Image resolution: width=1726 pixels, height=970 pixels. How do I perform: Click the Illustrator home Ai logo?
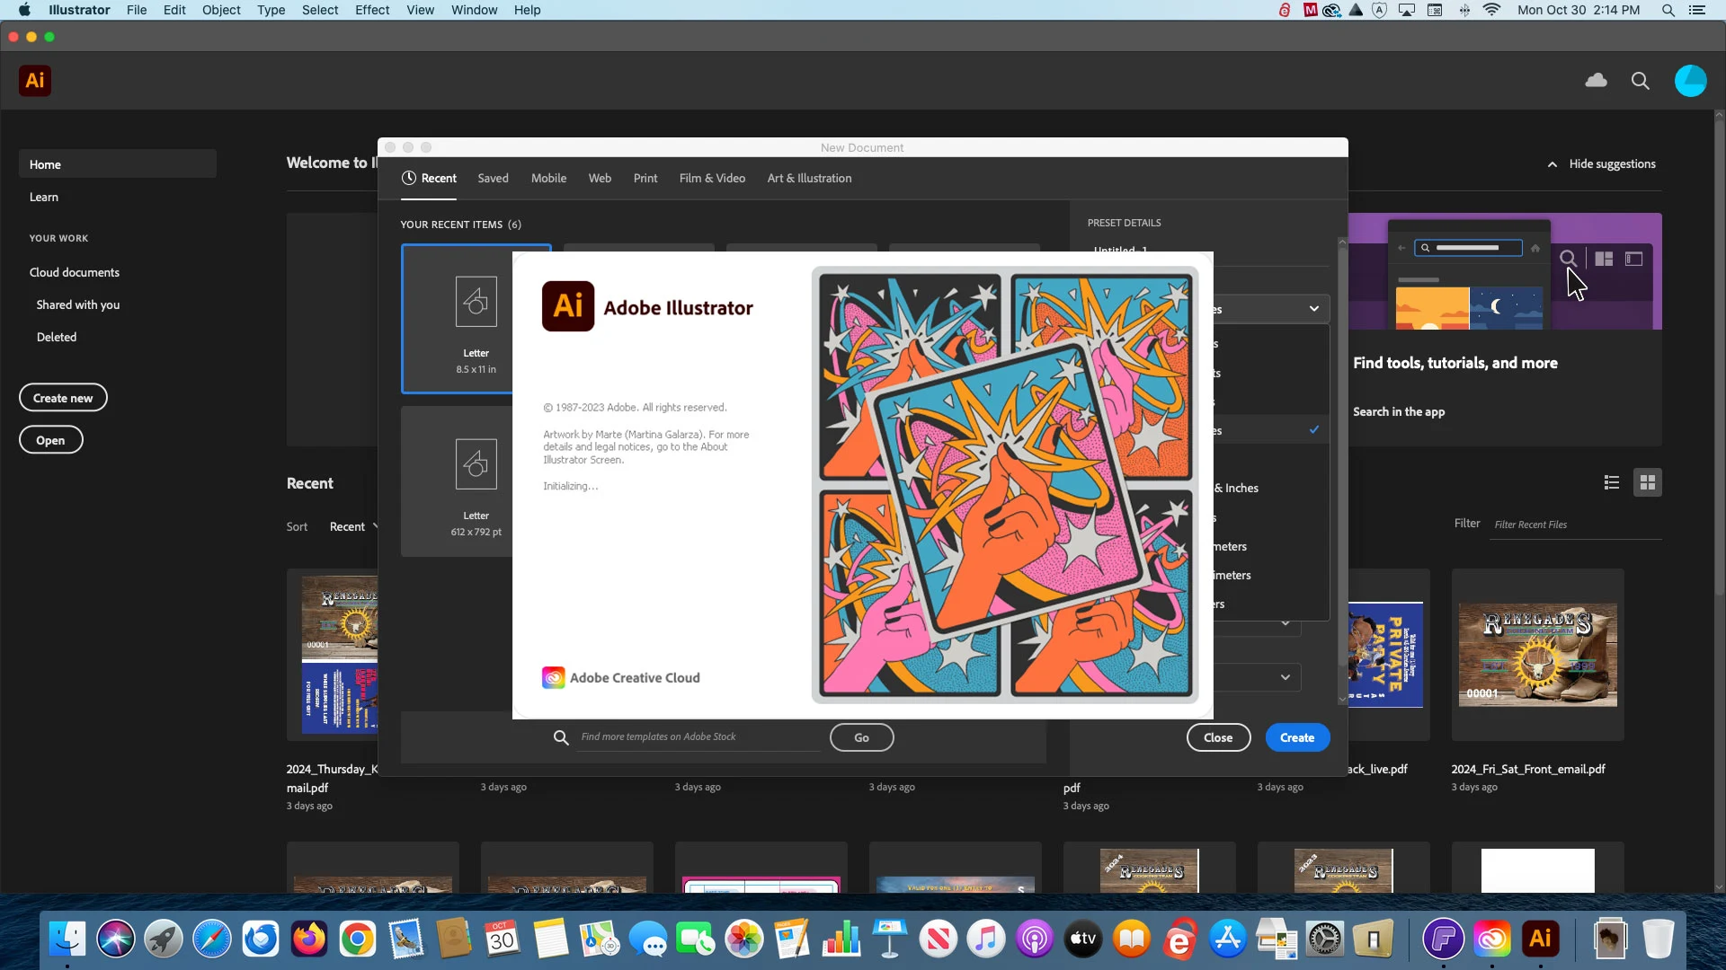[35, 80]
